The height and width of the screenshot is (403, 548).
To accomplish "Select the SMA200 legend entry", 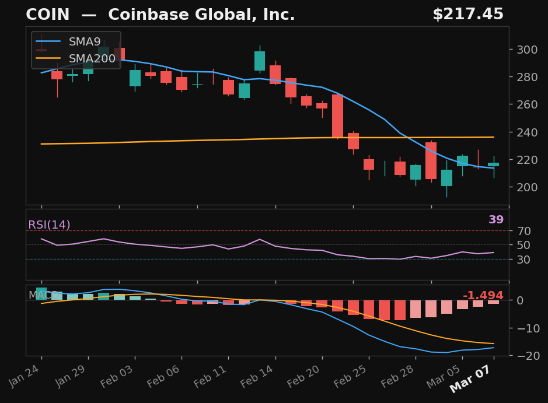I will click(x=76, y=58).
